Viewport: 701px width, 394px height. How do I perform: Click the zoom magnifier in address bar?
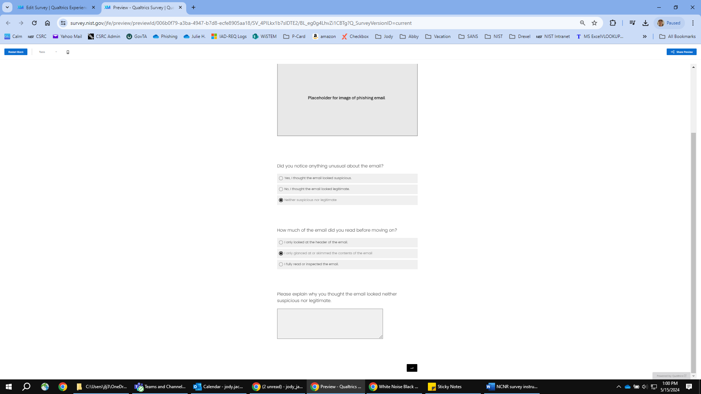pos(582,23)
